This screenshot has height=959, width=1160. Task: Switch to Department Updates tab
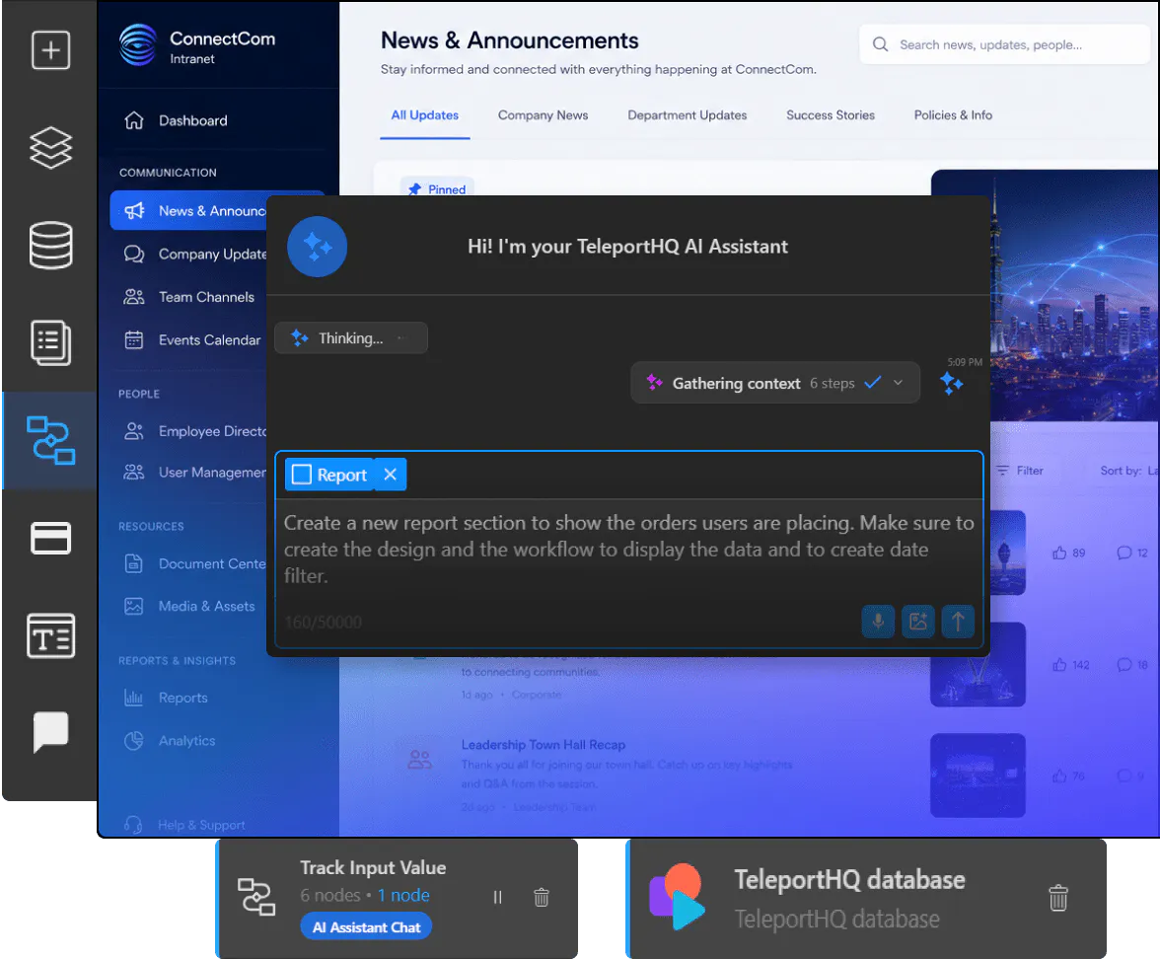pyautogui.click(x=688, y=115)
